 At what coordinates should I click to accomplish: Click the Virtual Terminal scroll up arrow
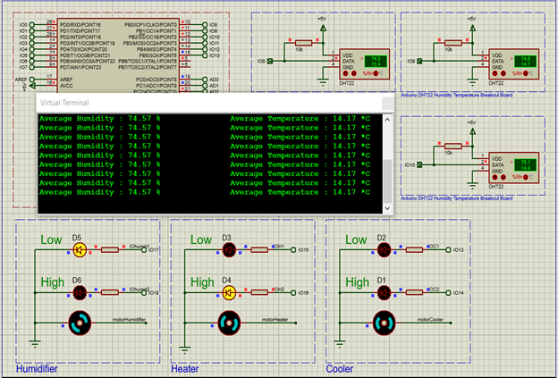tap(387, 120)
